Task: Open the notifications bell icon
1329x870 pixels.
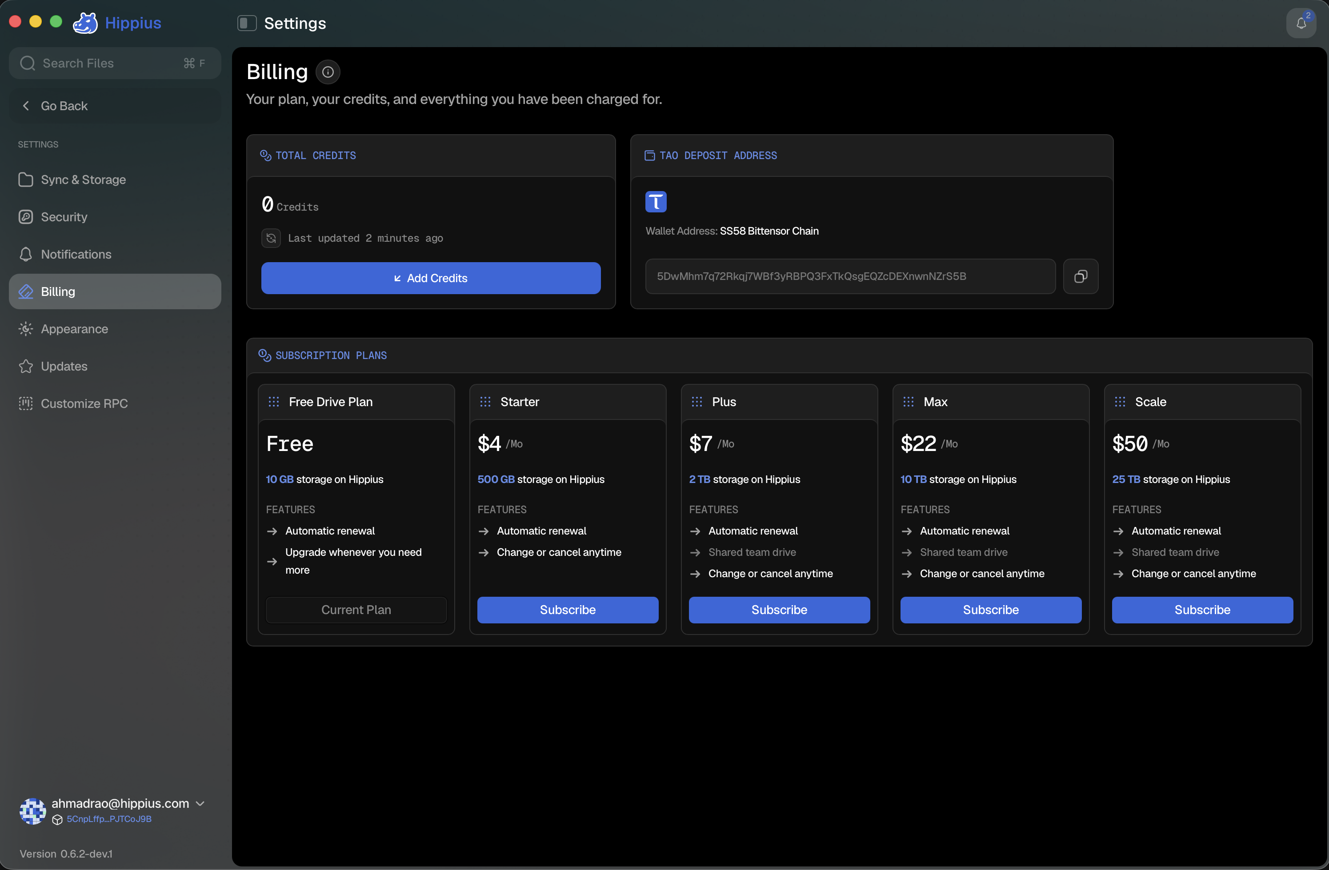Action: pos(1301,23)
